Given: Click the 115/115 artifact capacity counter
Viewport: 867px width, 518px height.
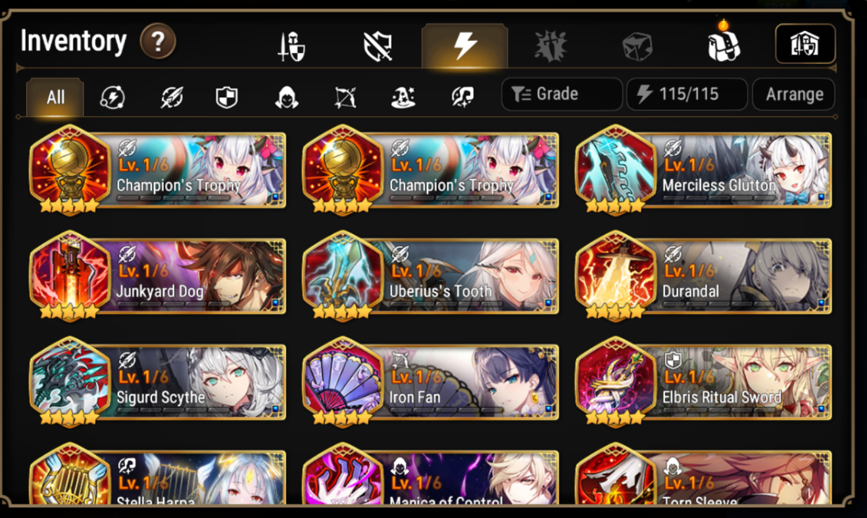Looking at the screenshot, I should coord(687,94).
